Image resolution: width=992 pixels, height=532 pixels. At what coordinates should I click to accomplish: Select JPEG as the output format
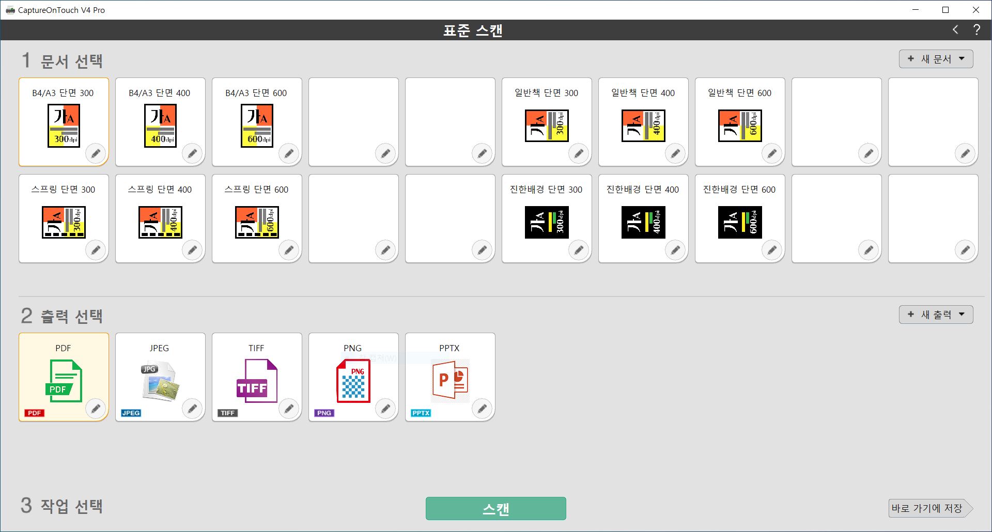pos(160,377)
